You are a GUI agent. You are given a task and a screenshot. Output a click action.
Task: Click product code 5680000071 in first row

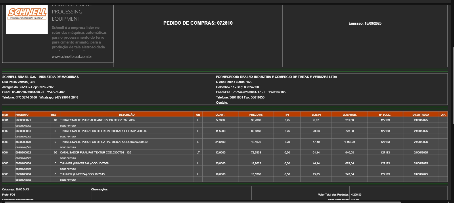[x=23, y=120]
